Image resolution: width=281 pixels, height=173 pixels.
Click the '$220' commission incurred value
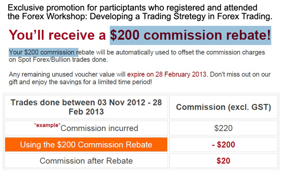(223, 128)
